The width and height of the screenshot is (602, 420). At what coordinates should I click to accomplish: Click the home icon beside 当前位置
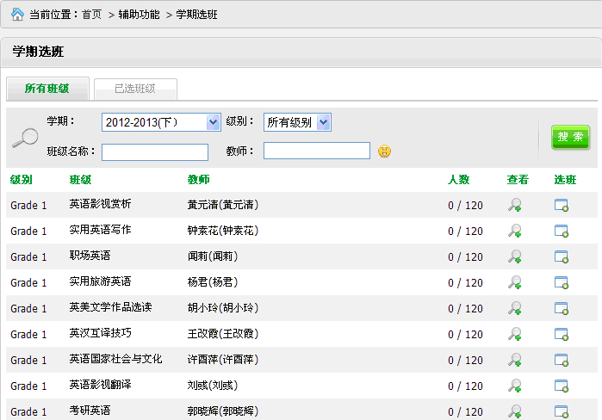click(x=17, y=15)
